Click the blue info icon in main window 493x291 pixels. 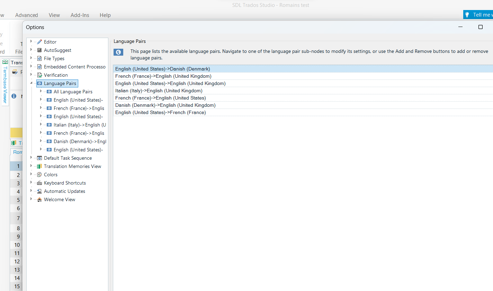(x=14, y=96)
